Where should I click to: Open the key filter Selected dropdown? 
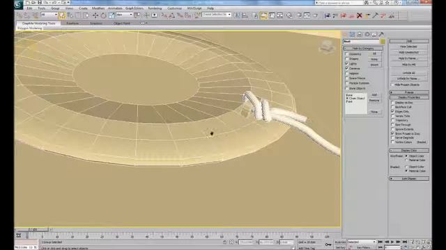coord(362,242)
